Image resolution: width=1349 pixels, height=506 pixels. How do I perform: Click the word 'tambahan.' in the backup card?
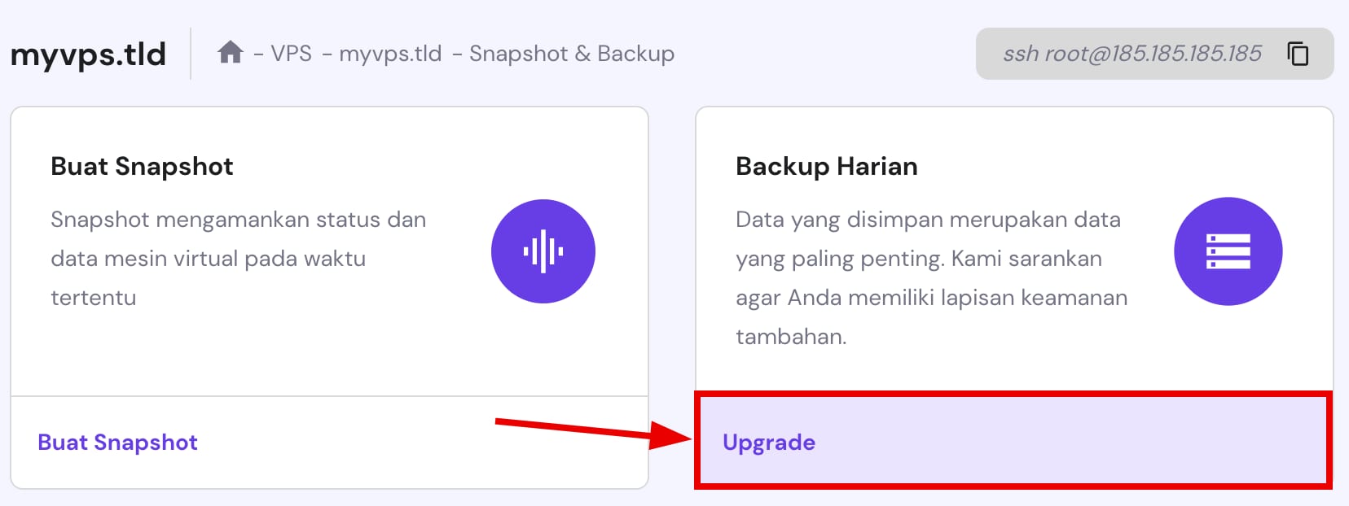(791, 337)
